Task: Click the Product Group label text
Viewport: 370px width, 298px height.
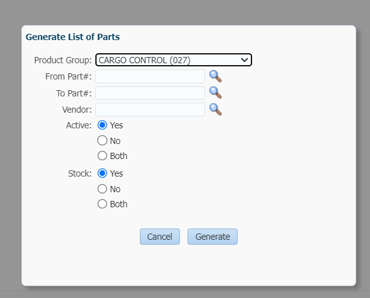Action: click(x=63, y=60)
